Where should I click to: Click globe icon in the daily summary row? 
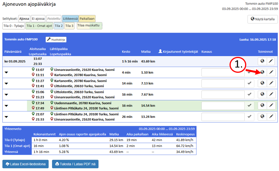click(262, 61)
